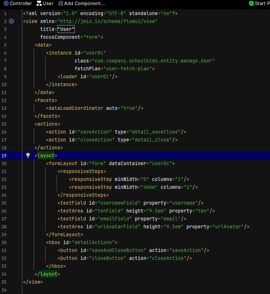Click the closeAction id on line 17
Image resolution: width=270 pixels, height=294 pixels.
pos(96,140)
